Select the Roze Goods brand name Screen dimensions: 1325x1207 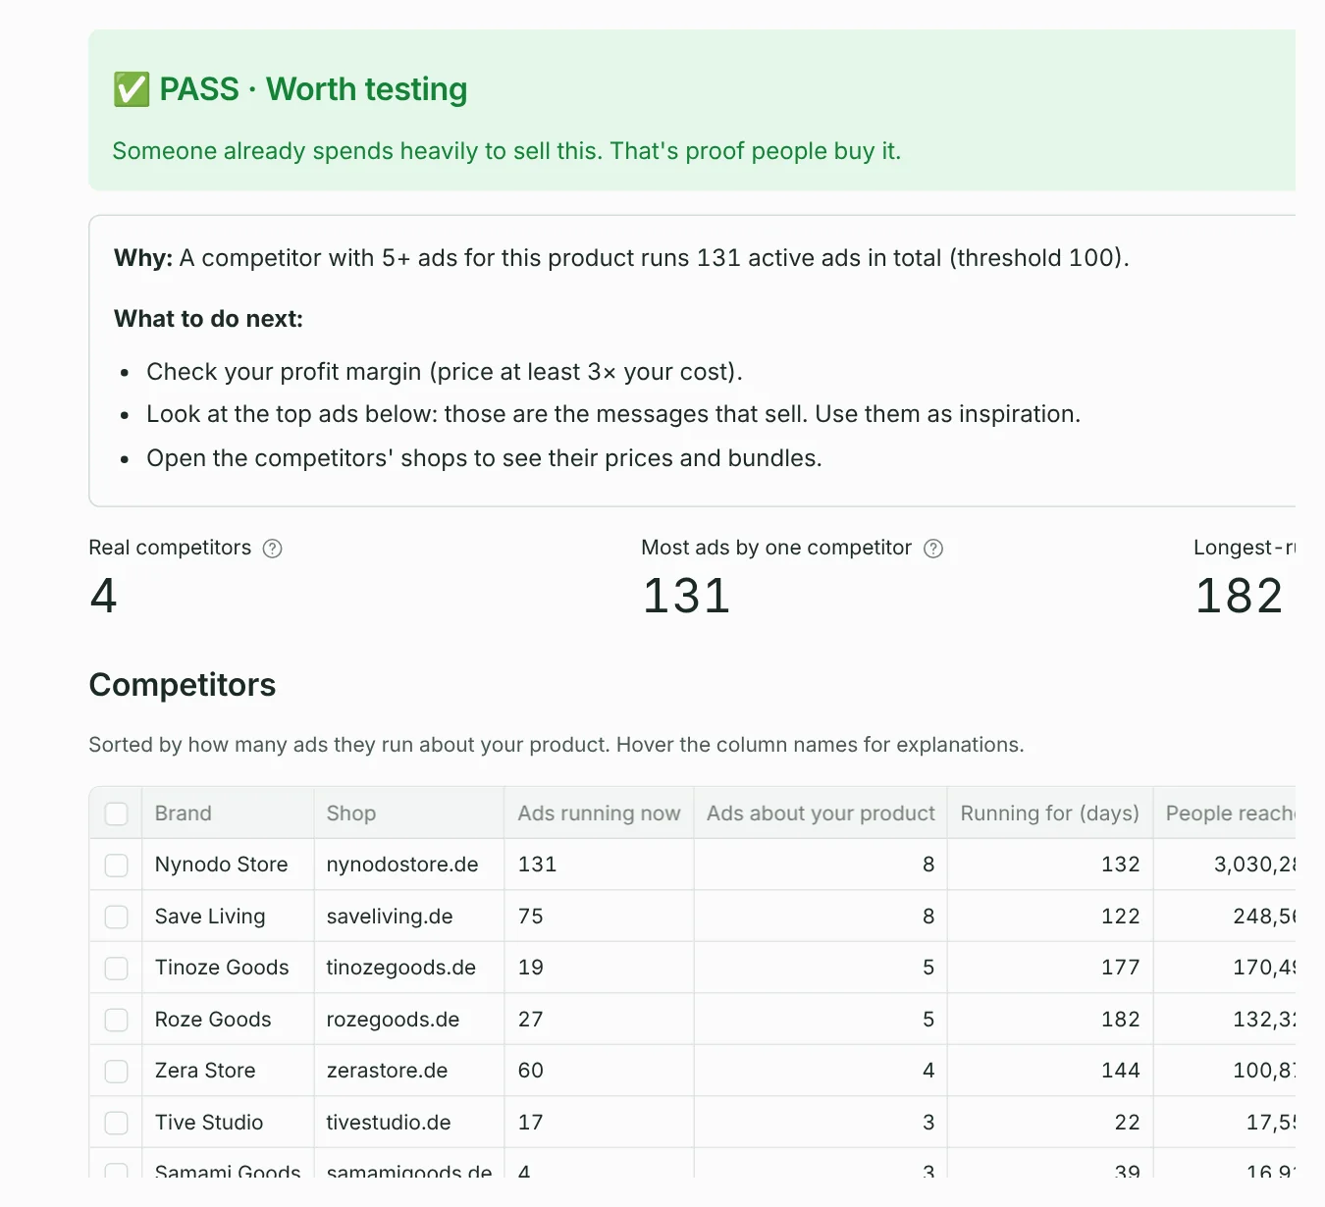point(213,1020)
